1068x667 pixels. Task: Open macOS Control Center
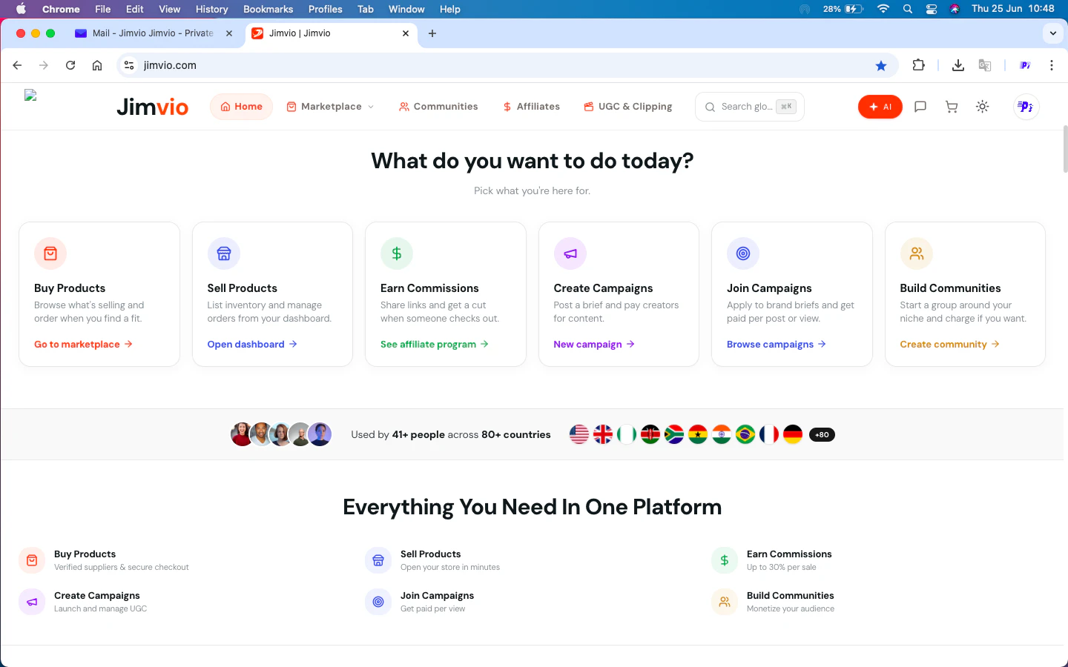932,9
